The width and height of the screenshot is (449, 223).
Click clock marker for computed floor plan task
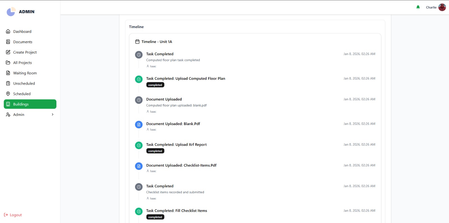pos(139,55)
